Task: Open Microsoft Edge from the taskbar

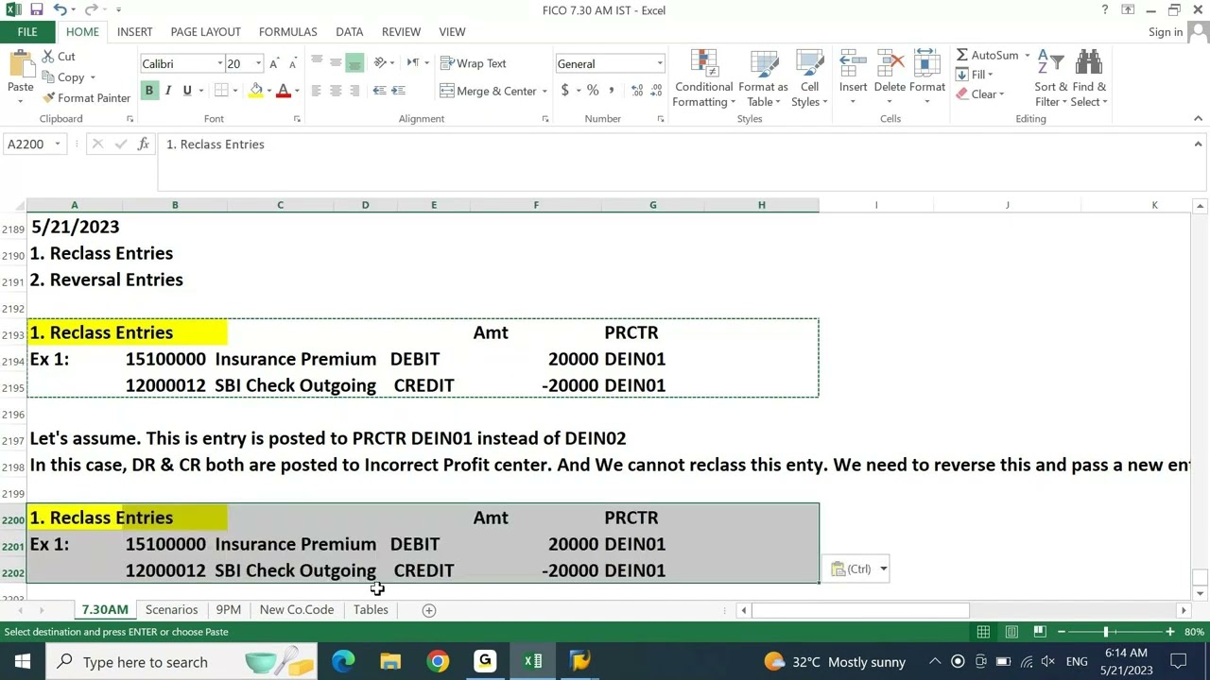Action: (x=343, y=661)
